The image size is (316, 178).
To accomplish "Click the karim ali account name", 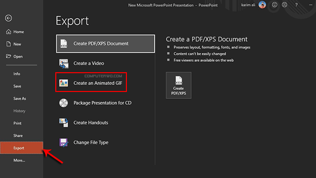I will (248, 5).
